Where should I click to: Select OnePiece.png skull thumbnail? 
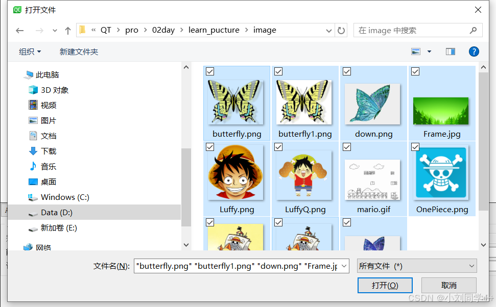[x=441, y=172]
